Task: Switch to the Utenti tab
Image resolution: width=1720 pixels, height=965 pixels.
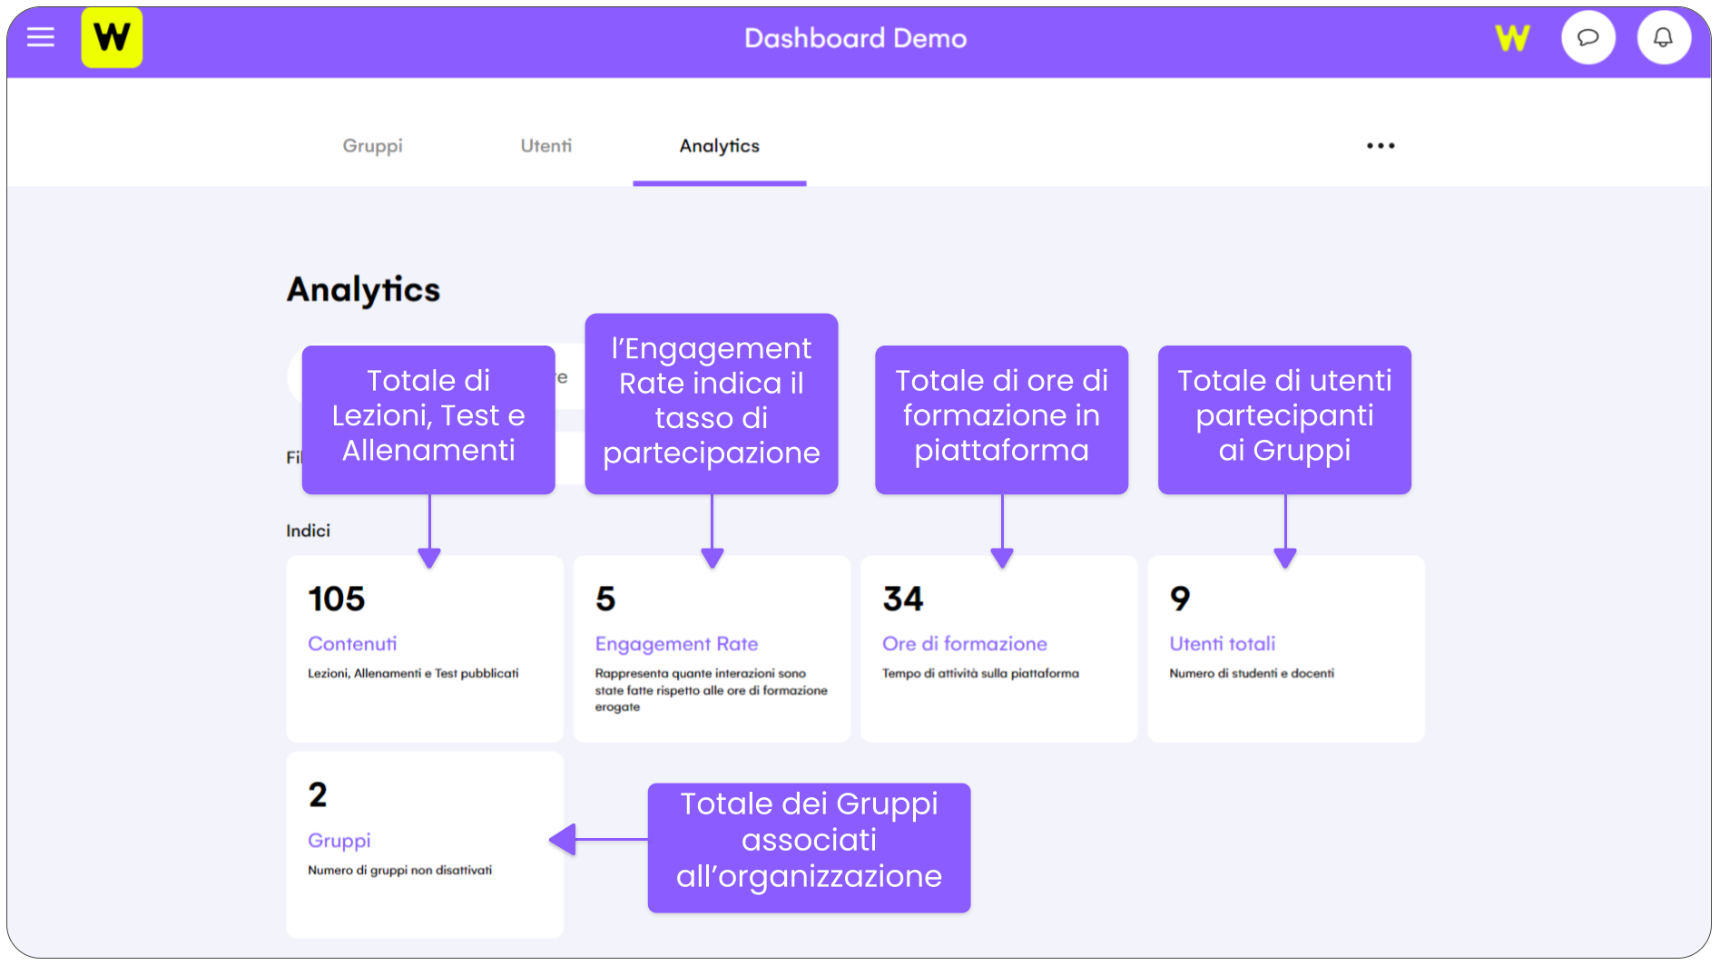Action: 545,146
